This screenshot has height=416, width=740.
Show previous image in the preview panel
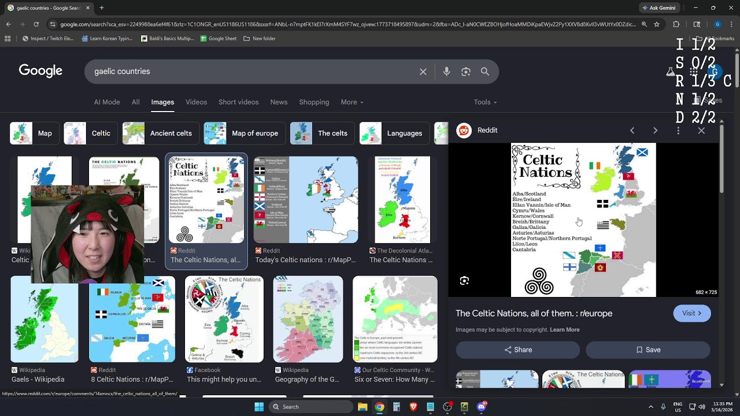click(632, 131)
